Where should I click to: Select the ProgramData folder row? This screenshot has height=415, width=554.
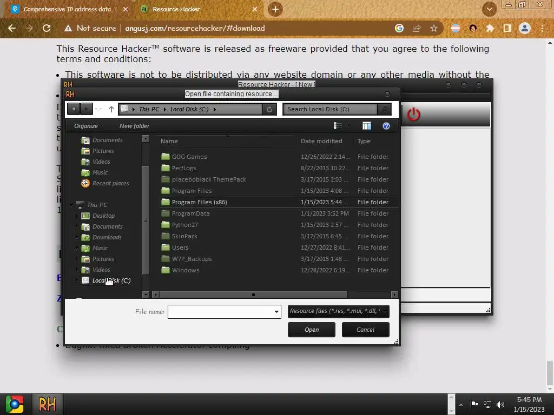[279, 213]
